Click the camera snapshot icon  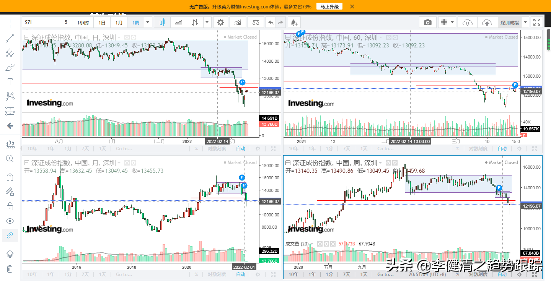(x=427, y=23)
